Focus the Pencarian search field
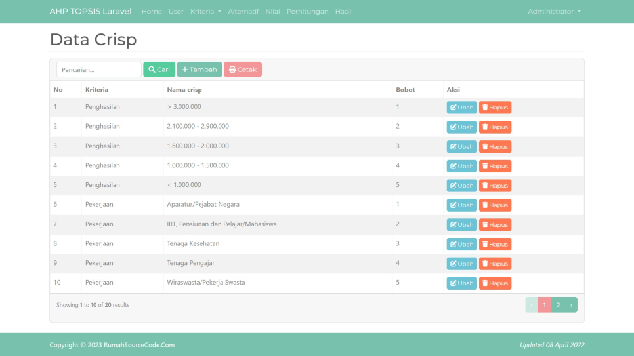This screenshot has height=356, width=634. [99, 69]
